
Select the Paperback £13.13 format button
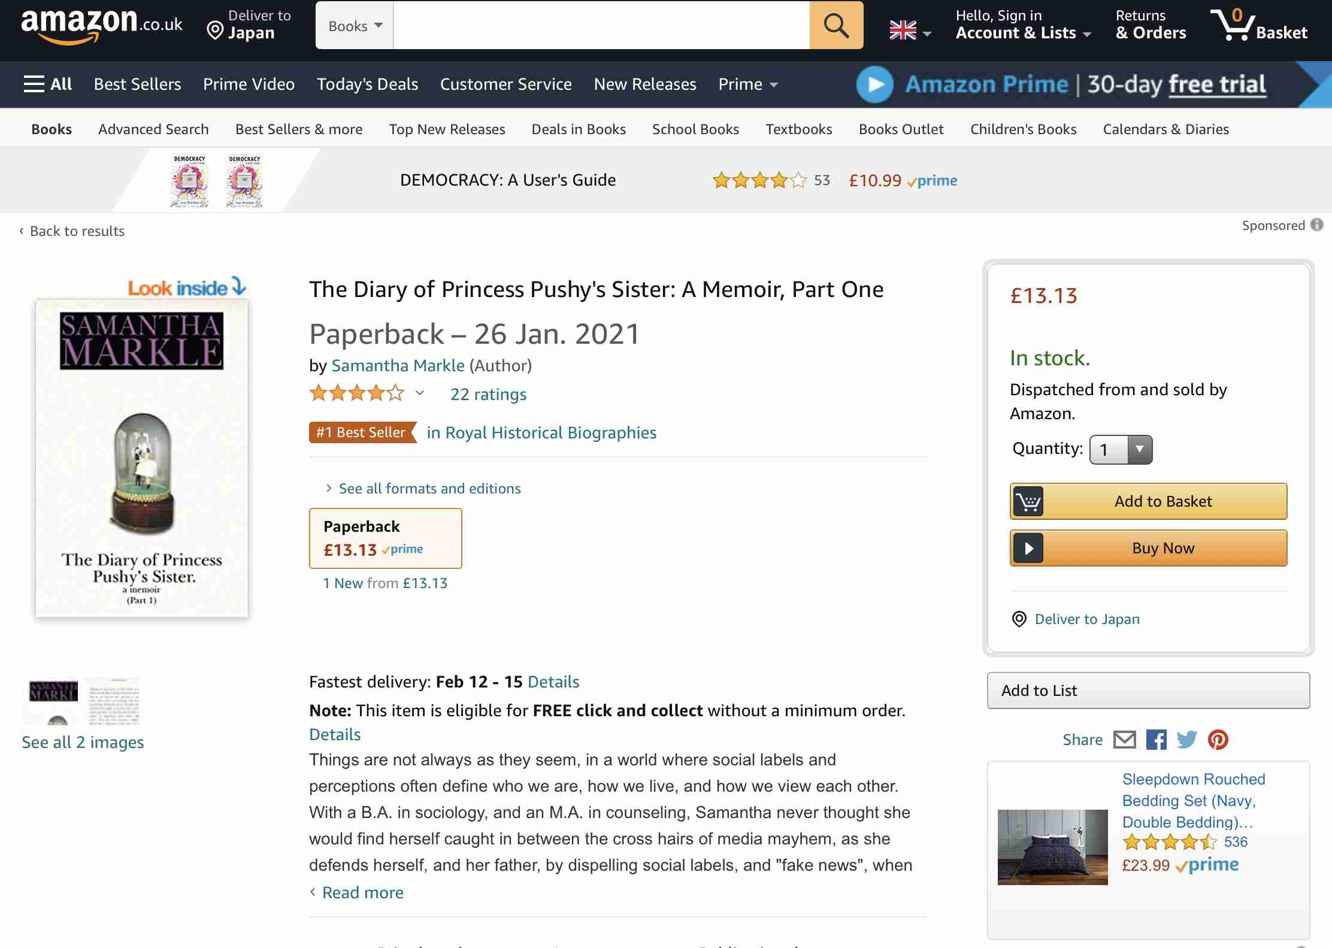point(385,538)
